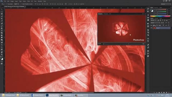Enable Show Transform Controls checkbox
This screenshot has width=172, height=97.
21,4
